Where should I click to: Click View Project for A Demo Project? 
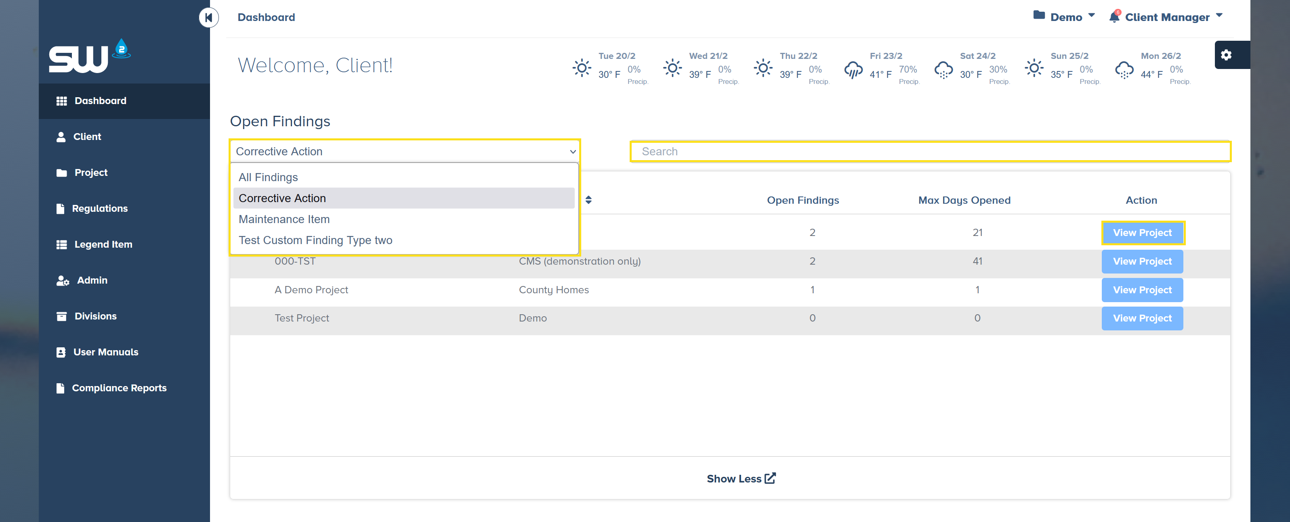1142,290
